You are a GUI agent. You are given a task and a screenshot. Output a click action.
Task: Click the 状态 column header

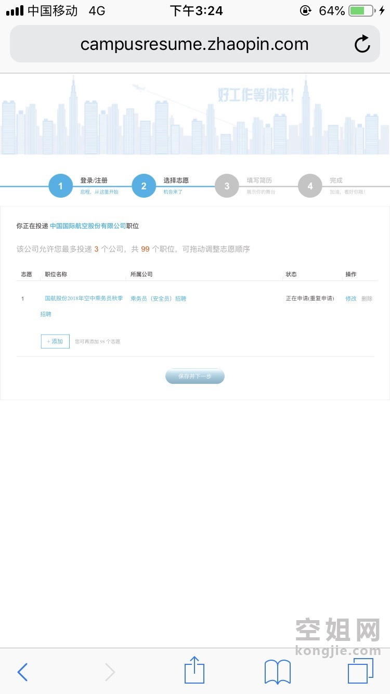point(291,274)
